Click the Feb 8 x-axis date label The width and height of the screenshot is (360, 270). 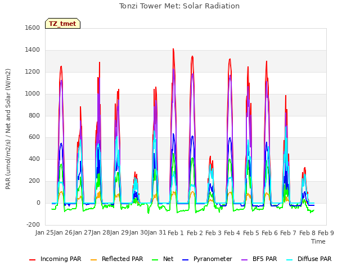[x=307, y=233]
